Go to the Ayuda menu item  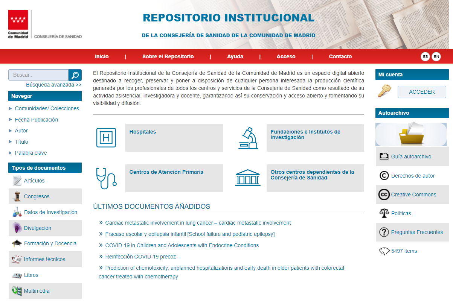[x=235, y=56]
